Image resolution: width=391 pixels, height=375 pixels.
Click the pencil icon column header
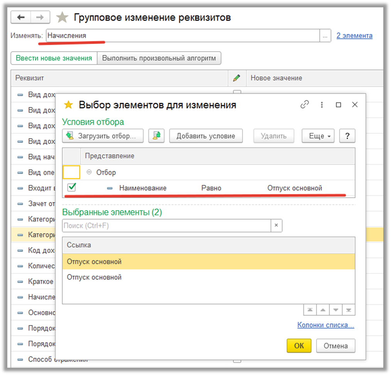[x=237, y=78]
